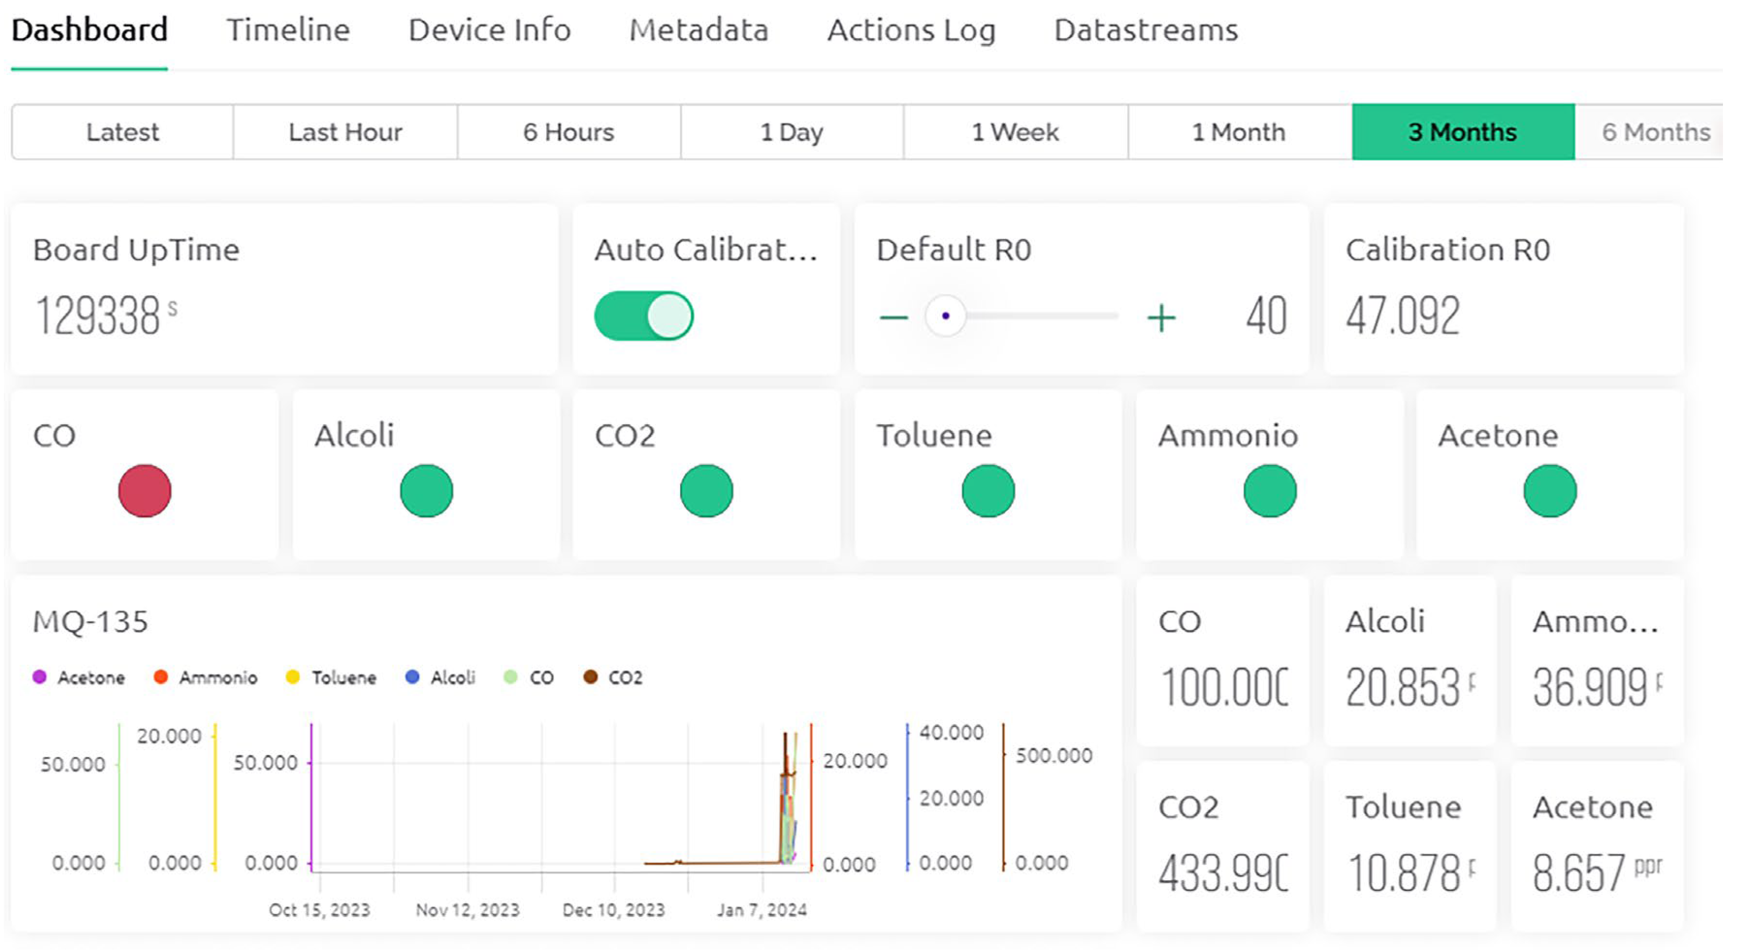Image resolution: width=1738 pixels, height=950 pixels.
Task: Open the Actions Log tab
Action: (911, 31)
